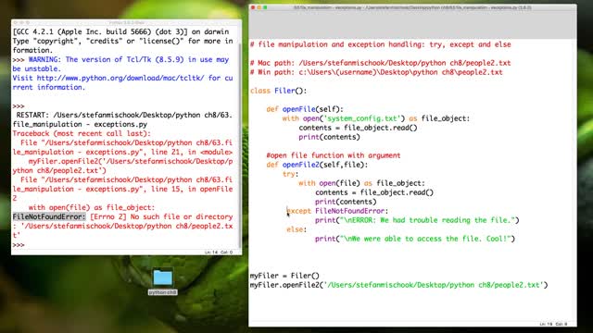The image size is (593, 333).
Task: Click editor status bar line/column indicator
Action: coord(553,324)
